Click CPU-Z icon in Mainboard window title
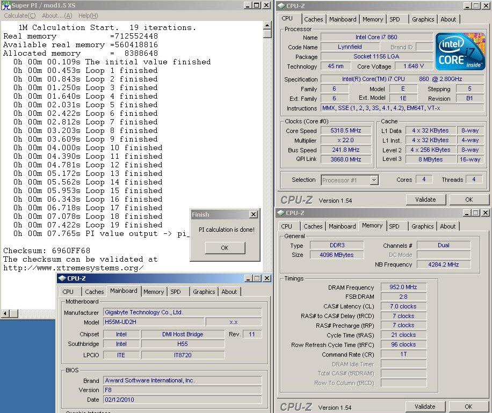492x413 pixels. (x=62, y=278)
